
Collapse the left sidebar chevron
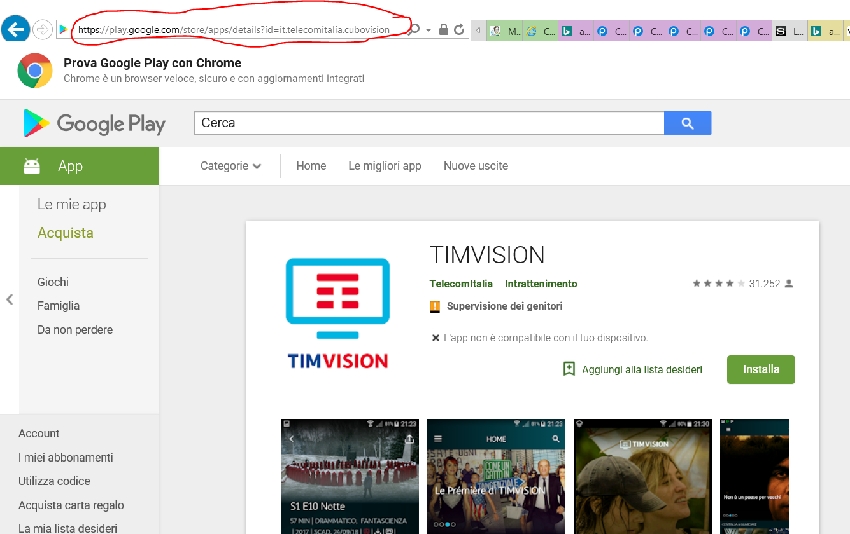[10, 299]
